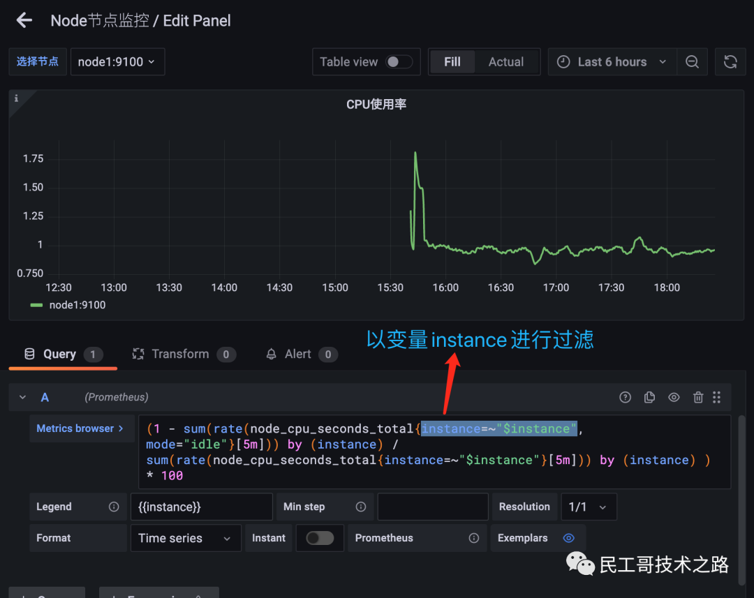Click the Query tab database icon
The height and width of the screenshot is (598, 754).
tap(29, 354)
